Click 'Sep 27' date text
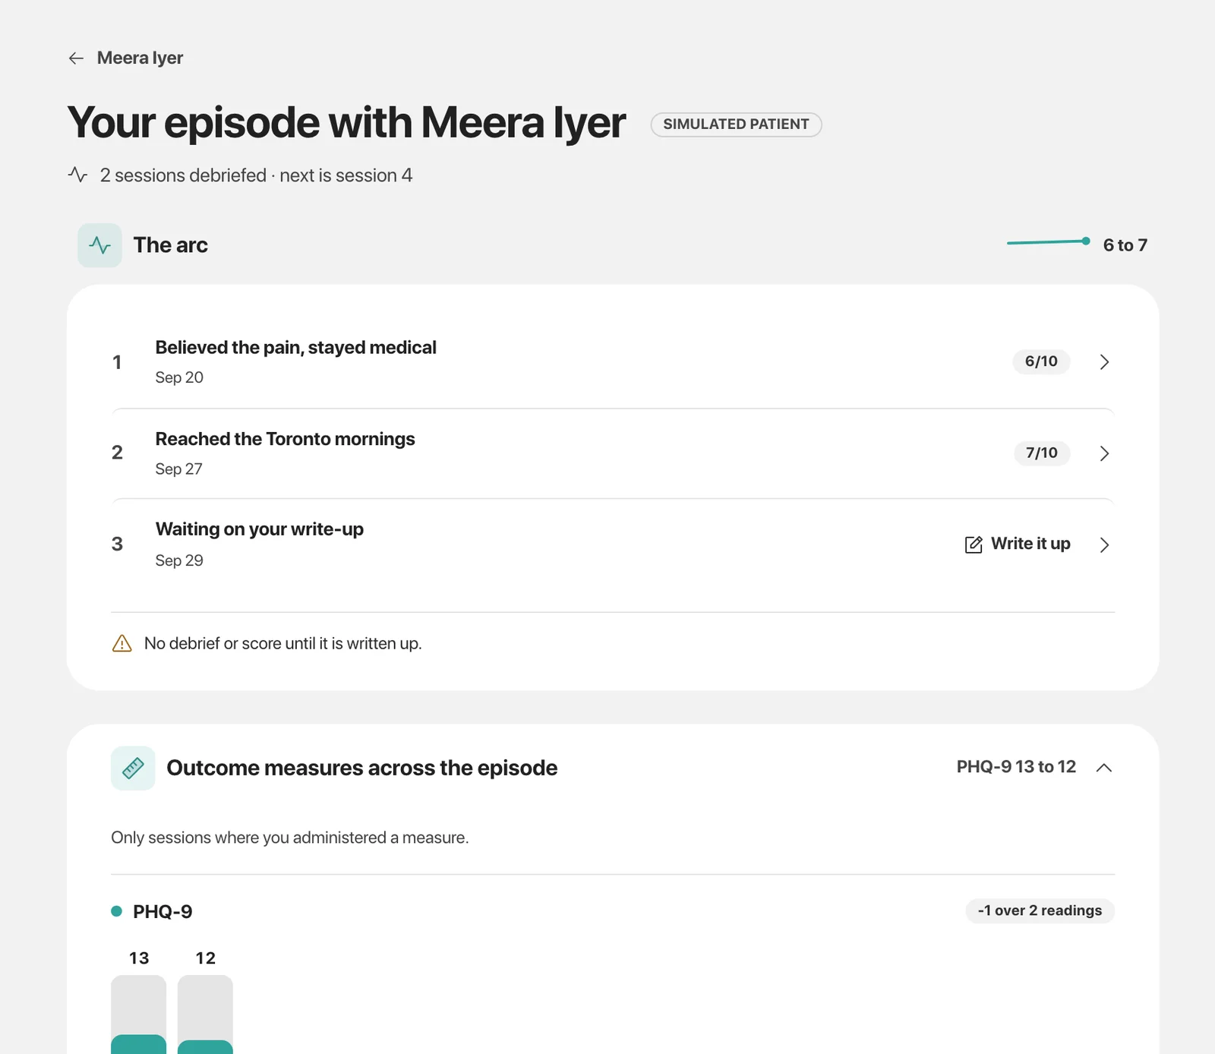The width and height of the screenshot is (1215, 1054). click(x=179, y=469)
